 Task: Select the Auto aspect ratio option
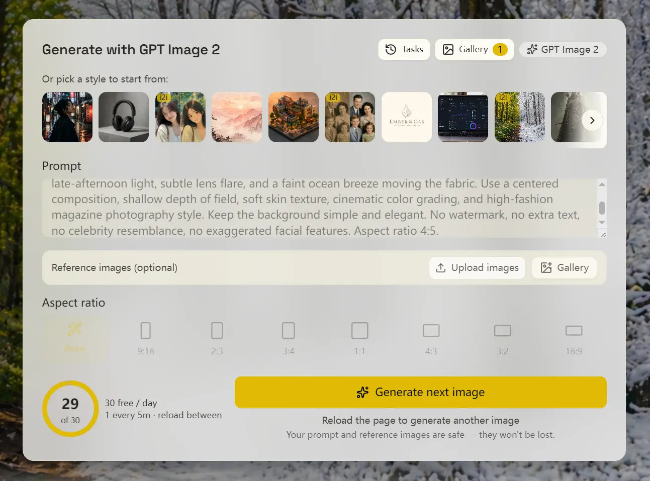coord(74,338)
